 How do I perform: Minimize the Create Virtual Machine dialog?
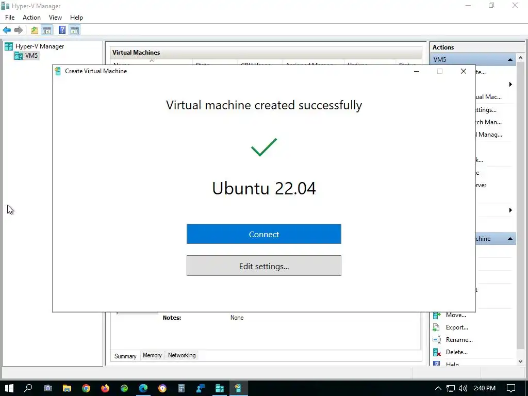point(417,71)
